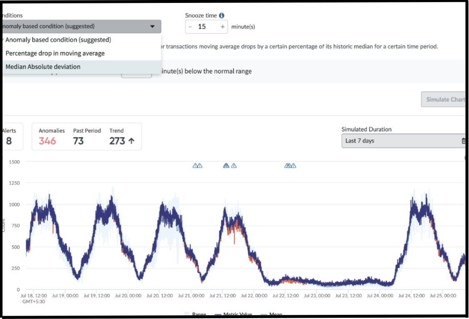Click the Snooze time info icon
469x319 pixels.
pos(221,15)
